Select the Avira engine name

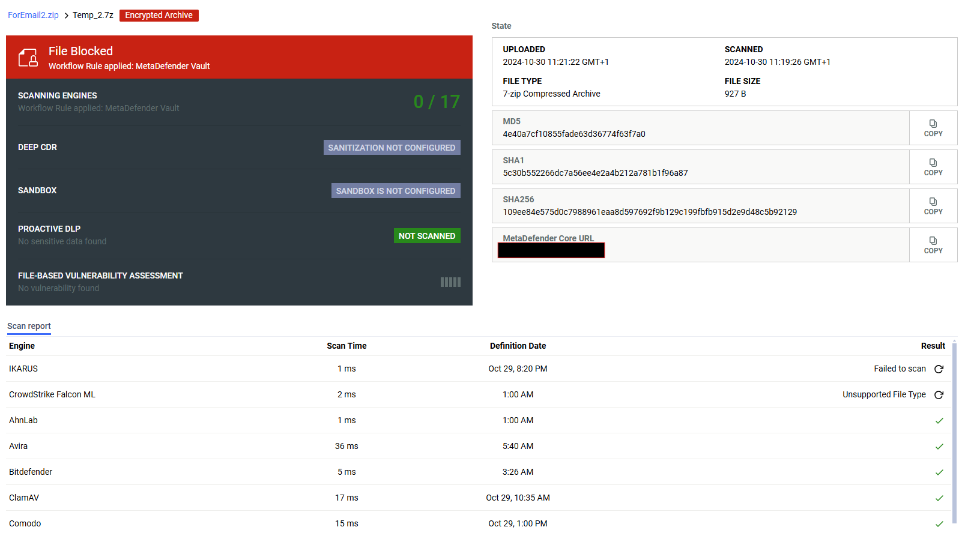tap(19, 446)
